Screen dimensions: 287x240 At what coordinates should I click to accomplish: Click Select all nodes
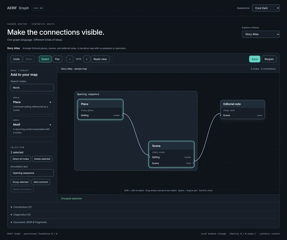(21, 159)
